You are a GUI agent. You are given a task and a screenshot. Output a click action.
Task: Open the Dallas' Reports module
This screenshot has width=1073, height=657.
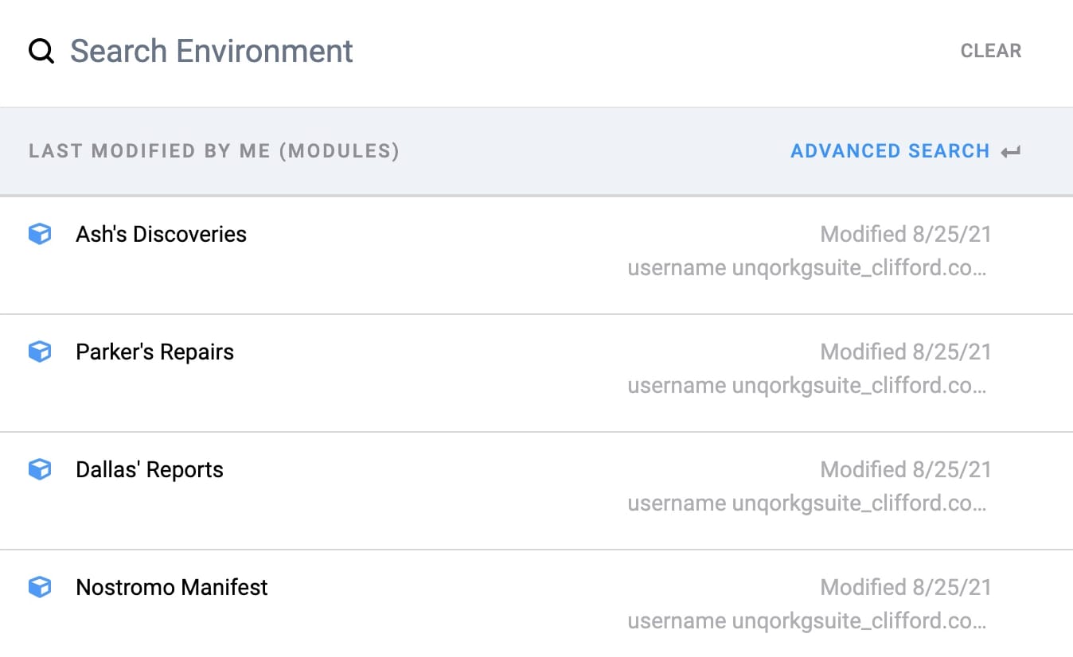pos(150,469)
